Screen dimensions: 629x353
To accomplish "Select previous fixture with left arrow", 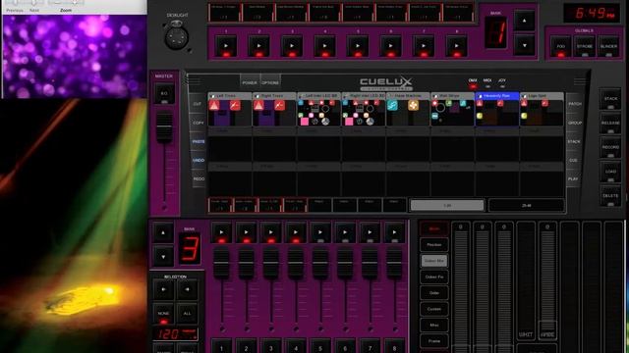I will pos(188,290).
